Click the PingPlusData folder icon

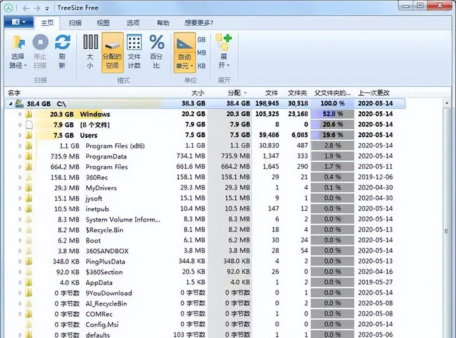[x=29, y=261]
